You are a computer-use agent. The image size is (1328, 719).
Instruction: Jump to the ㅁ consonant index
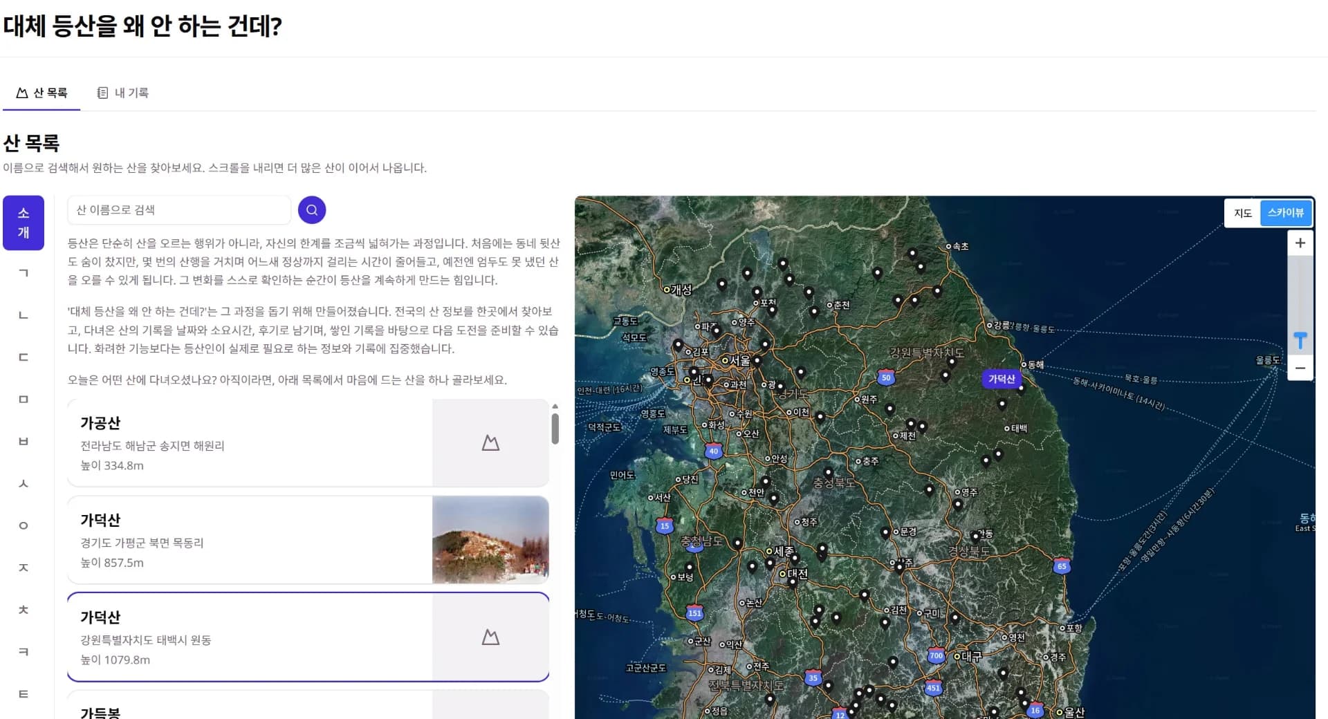click(x=24, y=400)
